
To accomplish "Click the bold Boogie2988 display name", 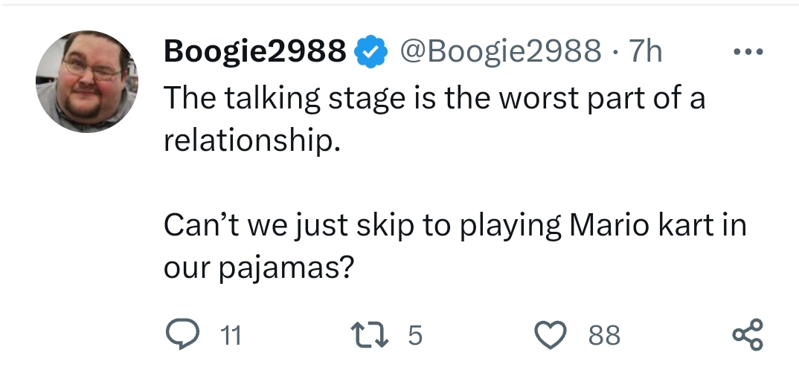I will pos(254,52).
